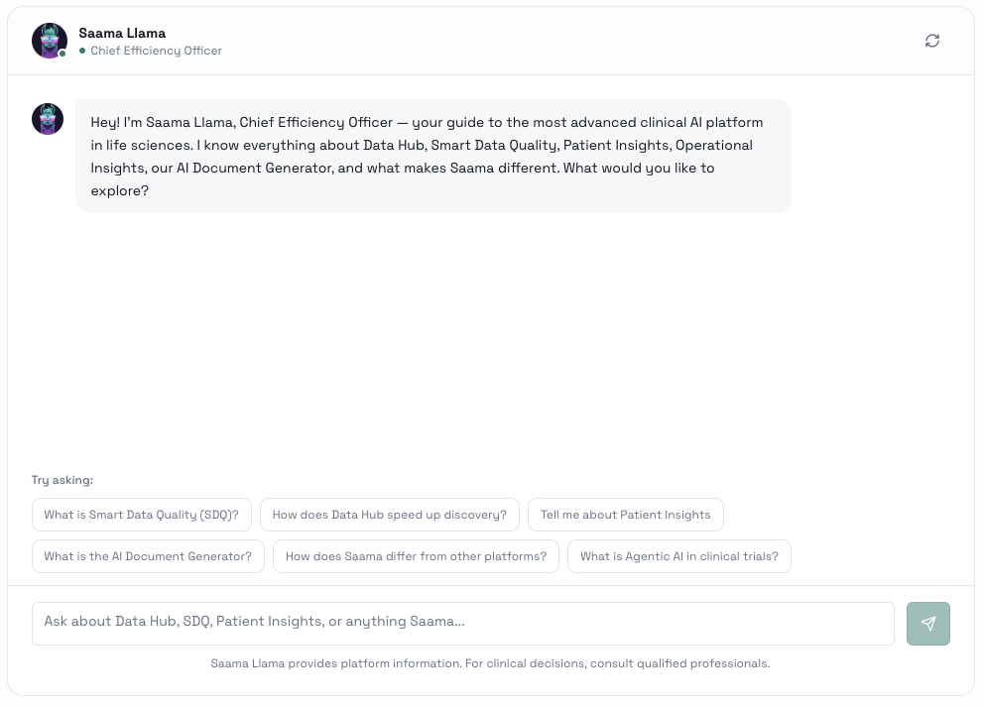Click the "Chief Efficiency Officer" header subtitle

[157, 51]
